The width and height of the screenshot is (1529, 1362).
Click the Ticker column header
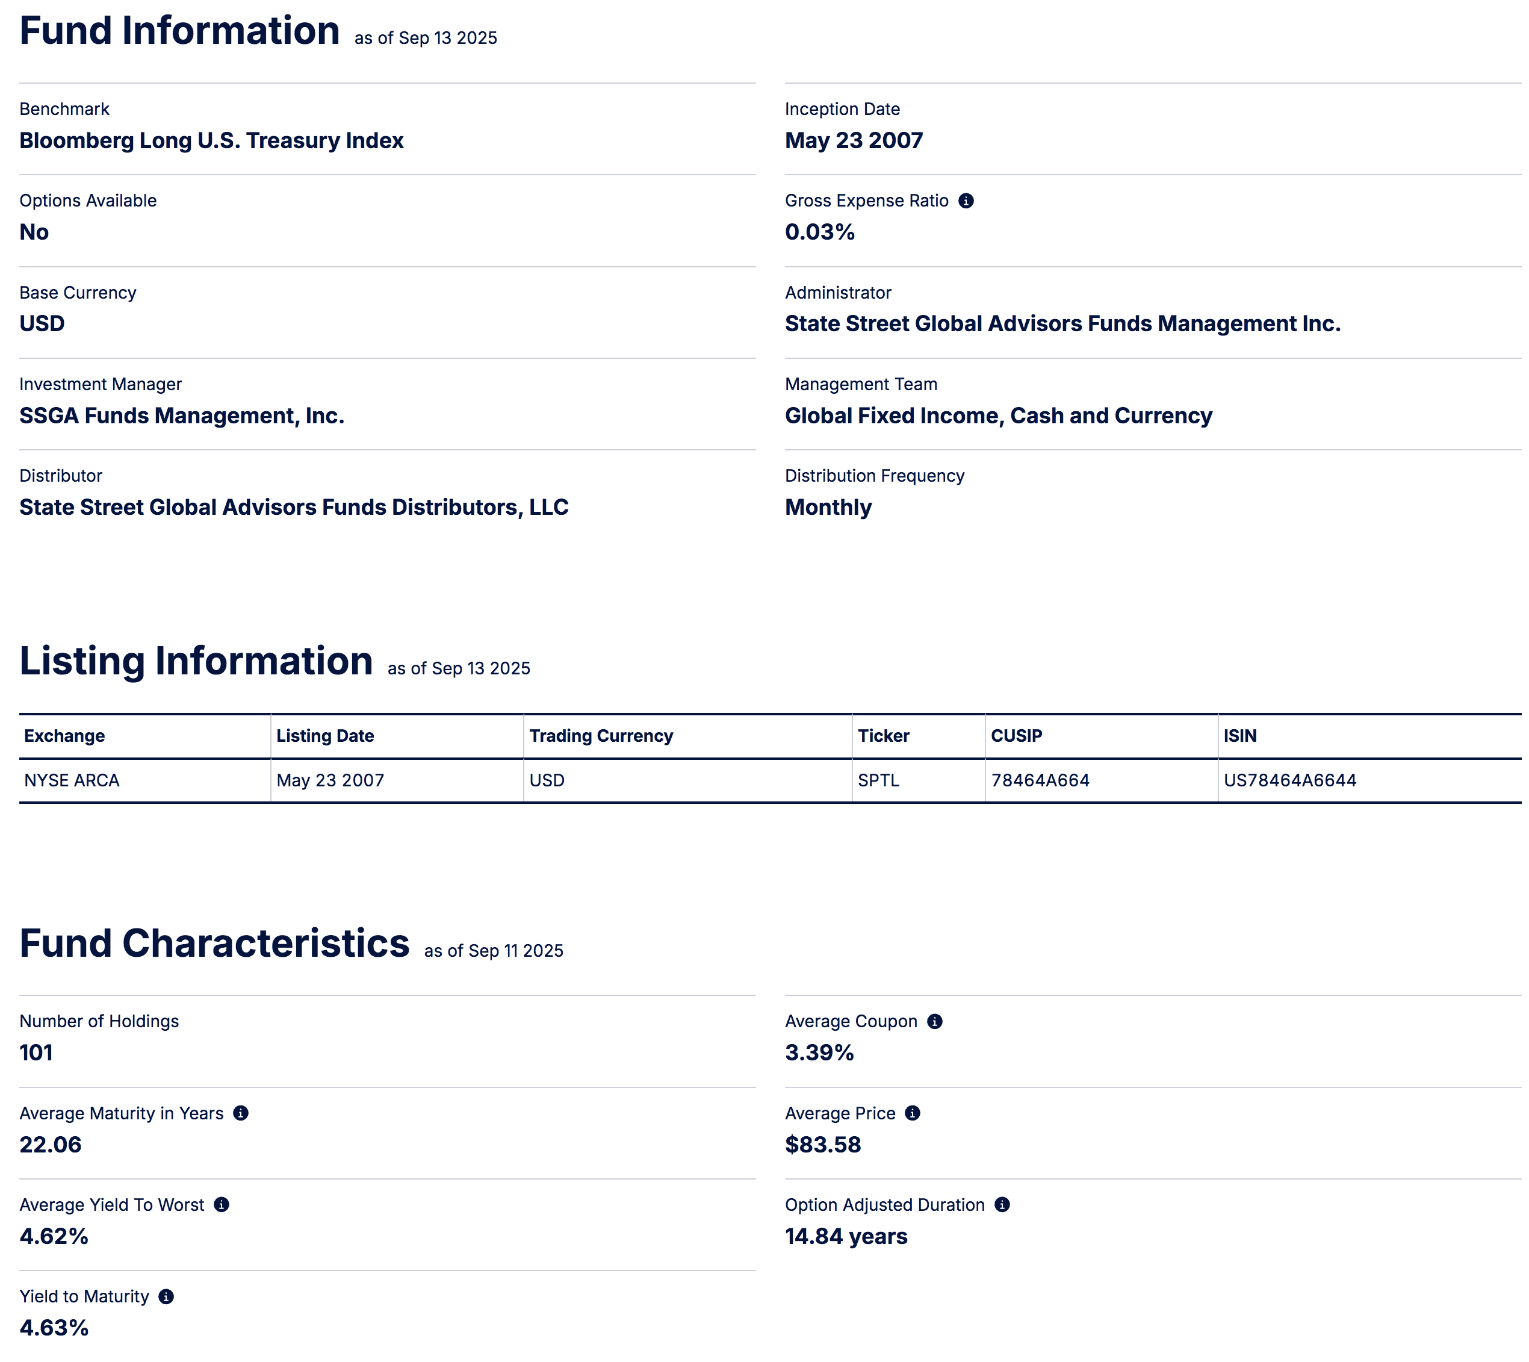point(882,736)
